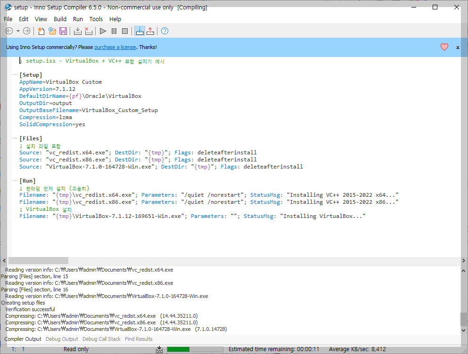The height and width of the screenshot is (354, 468).
Task: Open the Help menu
Action: [115, 19]
